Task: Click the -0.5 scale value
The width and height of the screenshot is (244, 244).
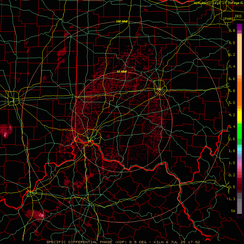Action: tap(231, 187)
